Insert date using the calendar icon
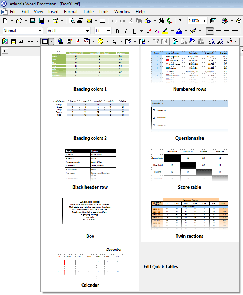Image resolution: width=243 pixels, height=295 pixels. [x=87, y=41]
